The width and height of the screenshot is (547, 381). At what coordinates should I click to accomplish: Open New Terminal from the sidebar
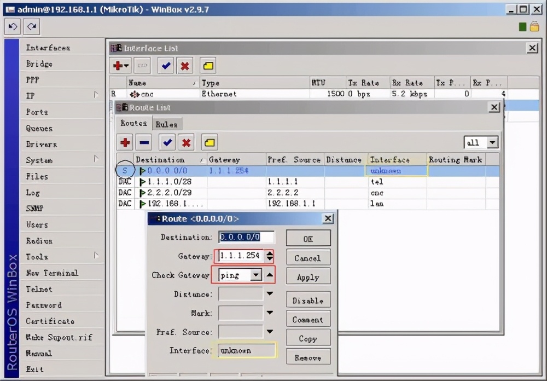click(52, 273)
